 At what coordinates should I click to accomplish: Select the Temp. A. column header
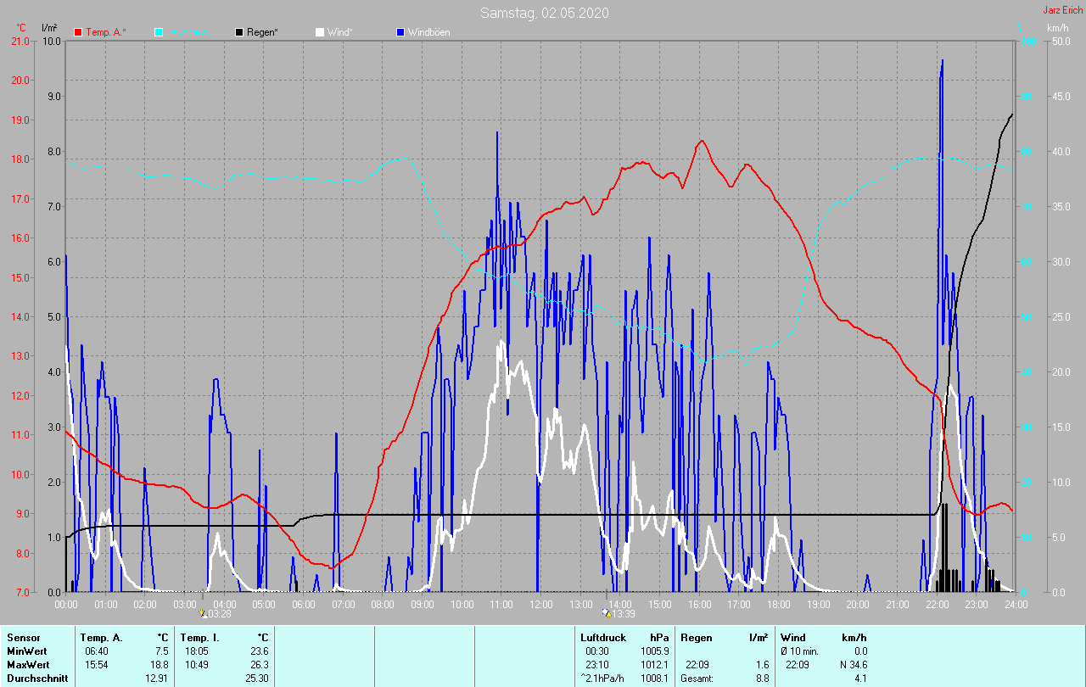click(x=101, y=637)
